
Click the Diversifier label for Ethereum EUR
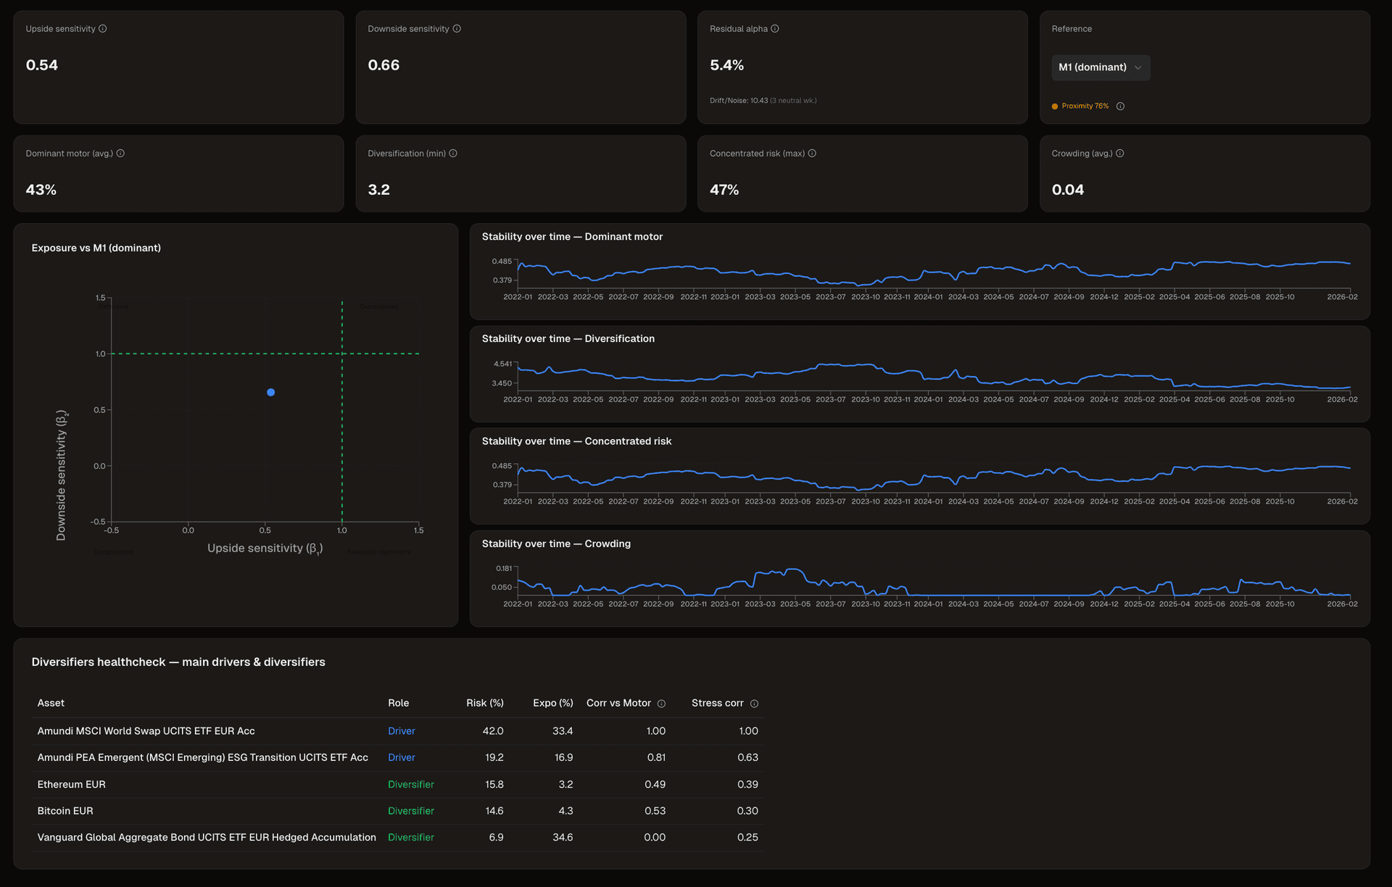pos(411,784)
